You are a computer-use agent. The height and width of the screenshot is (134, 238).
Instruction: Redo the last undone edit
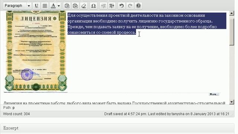130,6
